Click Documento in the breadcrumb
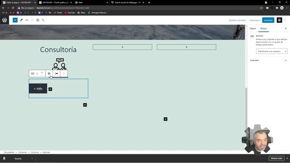Screen dimensions: 290x163 [x=9, y=153]
